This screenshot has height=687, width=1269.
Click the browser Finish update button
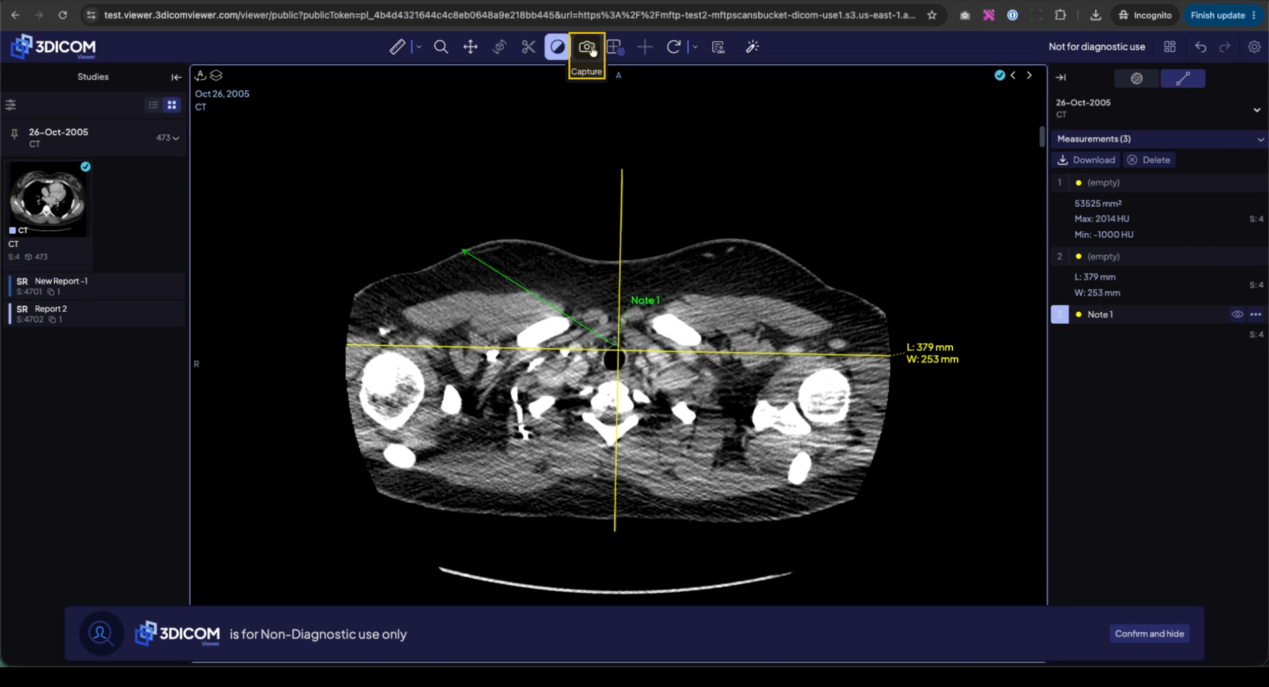coord(1223,15)
